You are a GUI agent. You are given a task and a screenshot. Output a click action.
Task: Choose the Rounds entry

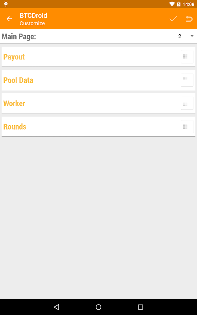pos(98,127)
